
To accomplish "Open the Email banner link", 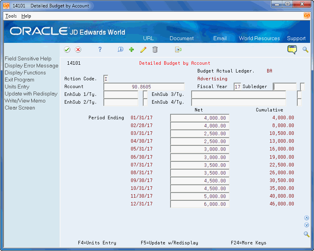I will click(x=220, y=38).
